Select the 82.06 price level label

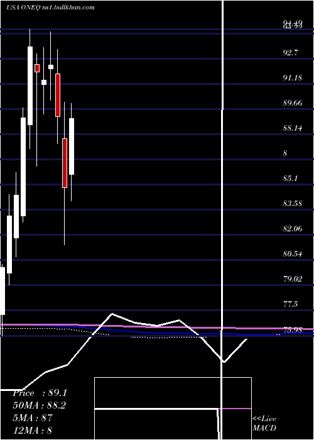(x=293, y=229)
